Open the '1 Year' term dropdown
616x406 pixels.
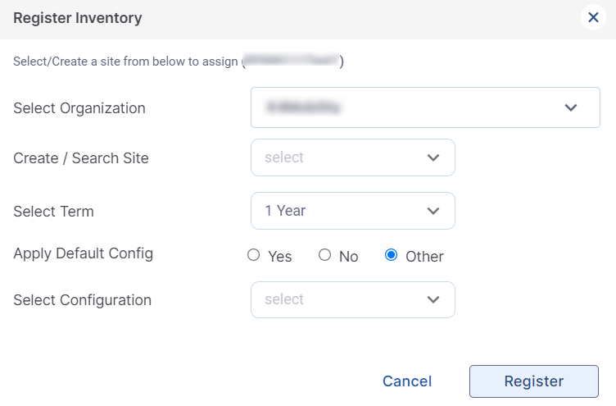pyautogui.click(x=285, y=211)
